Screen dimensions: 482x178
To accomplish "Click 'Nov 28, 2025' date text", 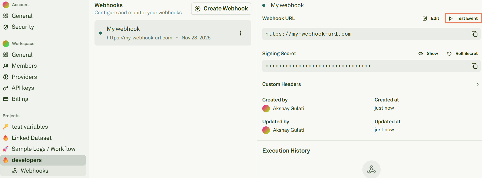I will (x=196, y=38).
